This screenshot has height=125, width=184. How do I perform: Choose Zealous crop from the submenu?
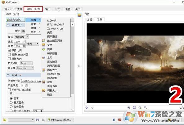55,28
